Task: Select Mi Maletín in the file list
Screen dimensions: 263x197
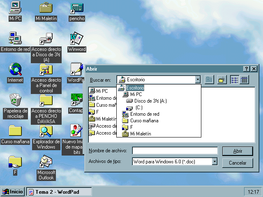Action: pos(103,119)
